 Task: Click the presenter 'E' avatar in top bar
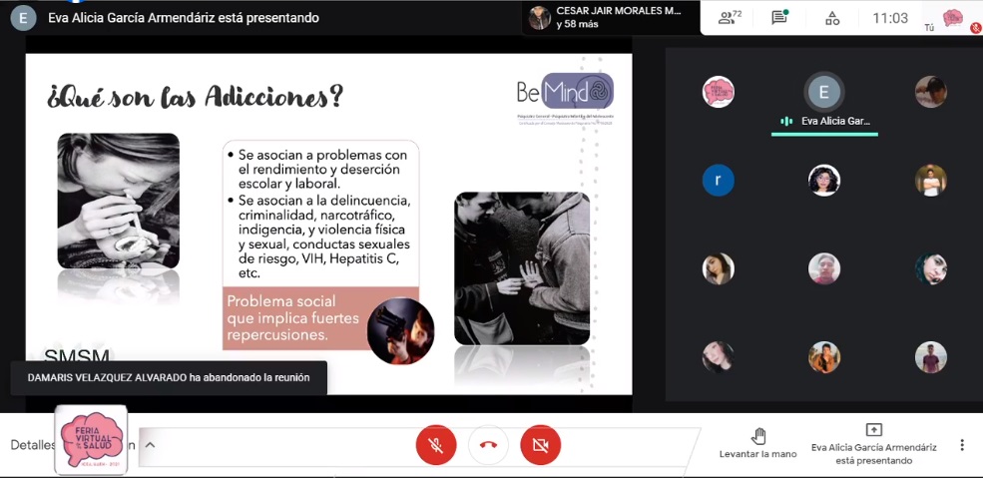24,18
